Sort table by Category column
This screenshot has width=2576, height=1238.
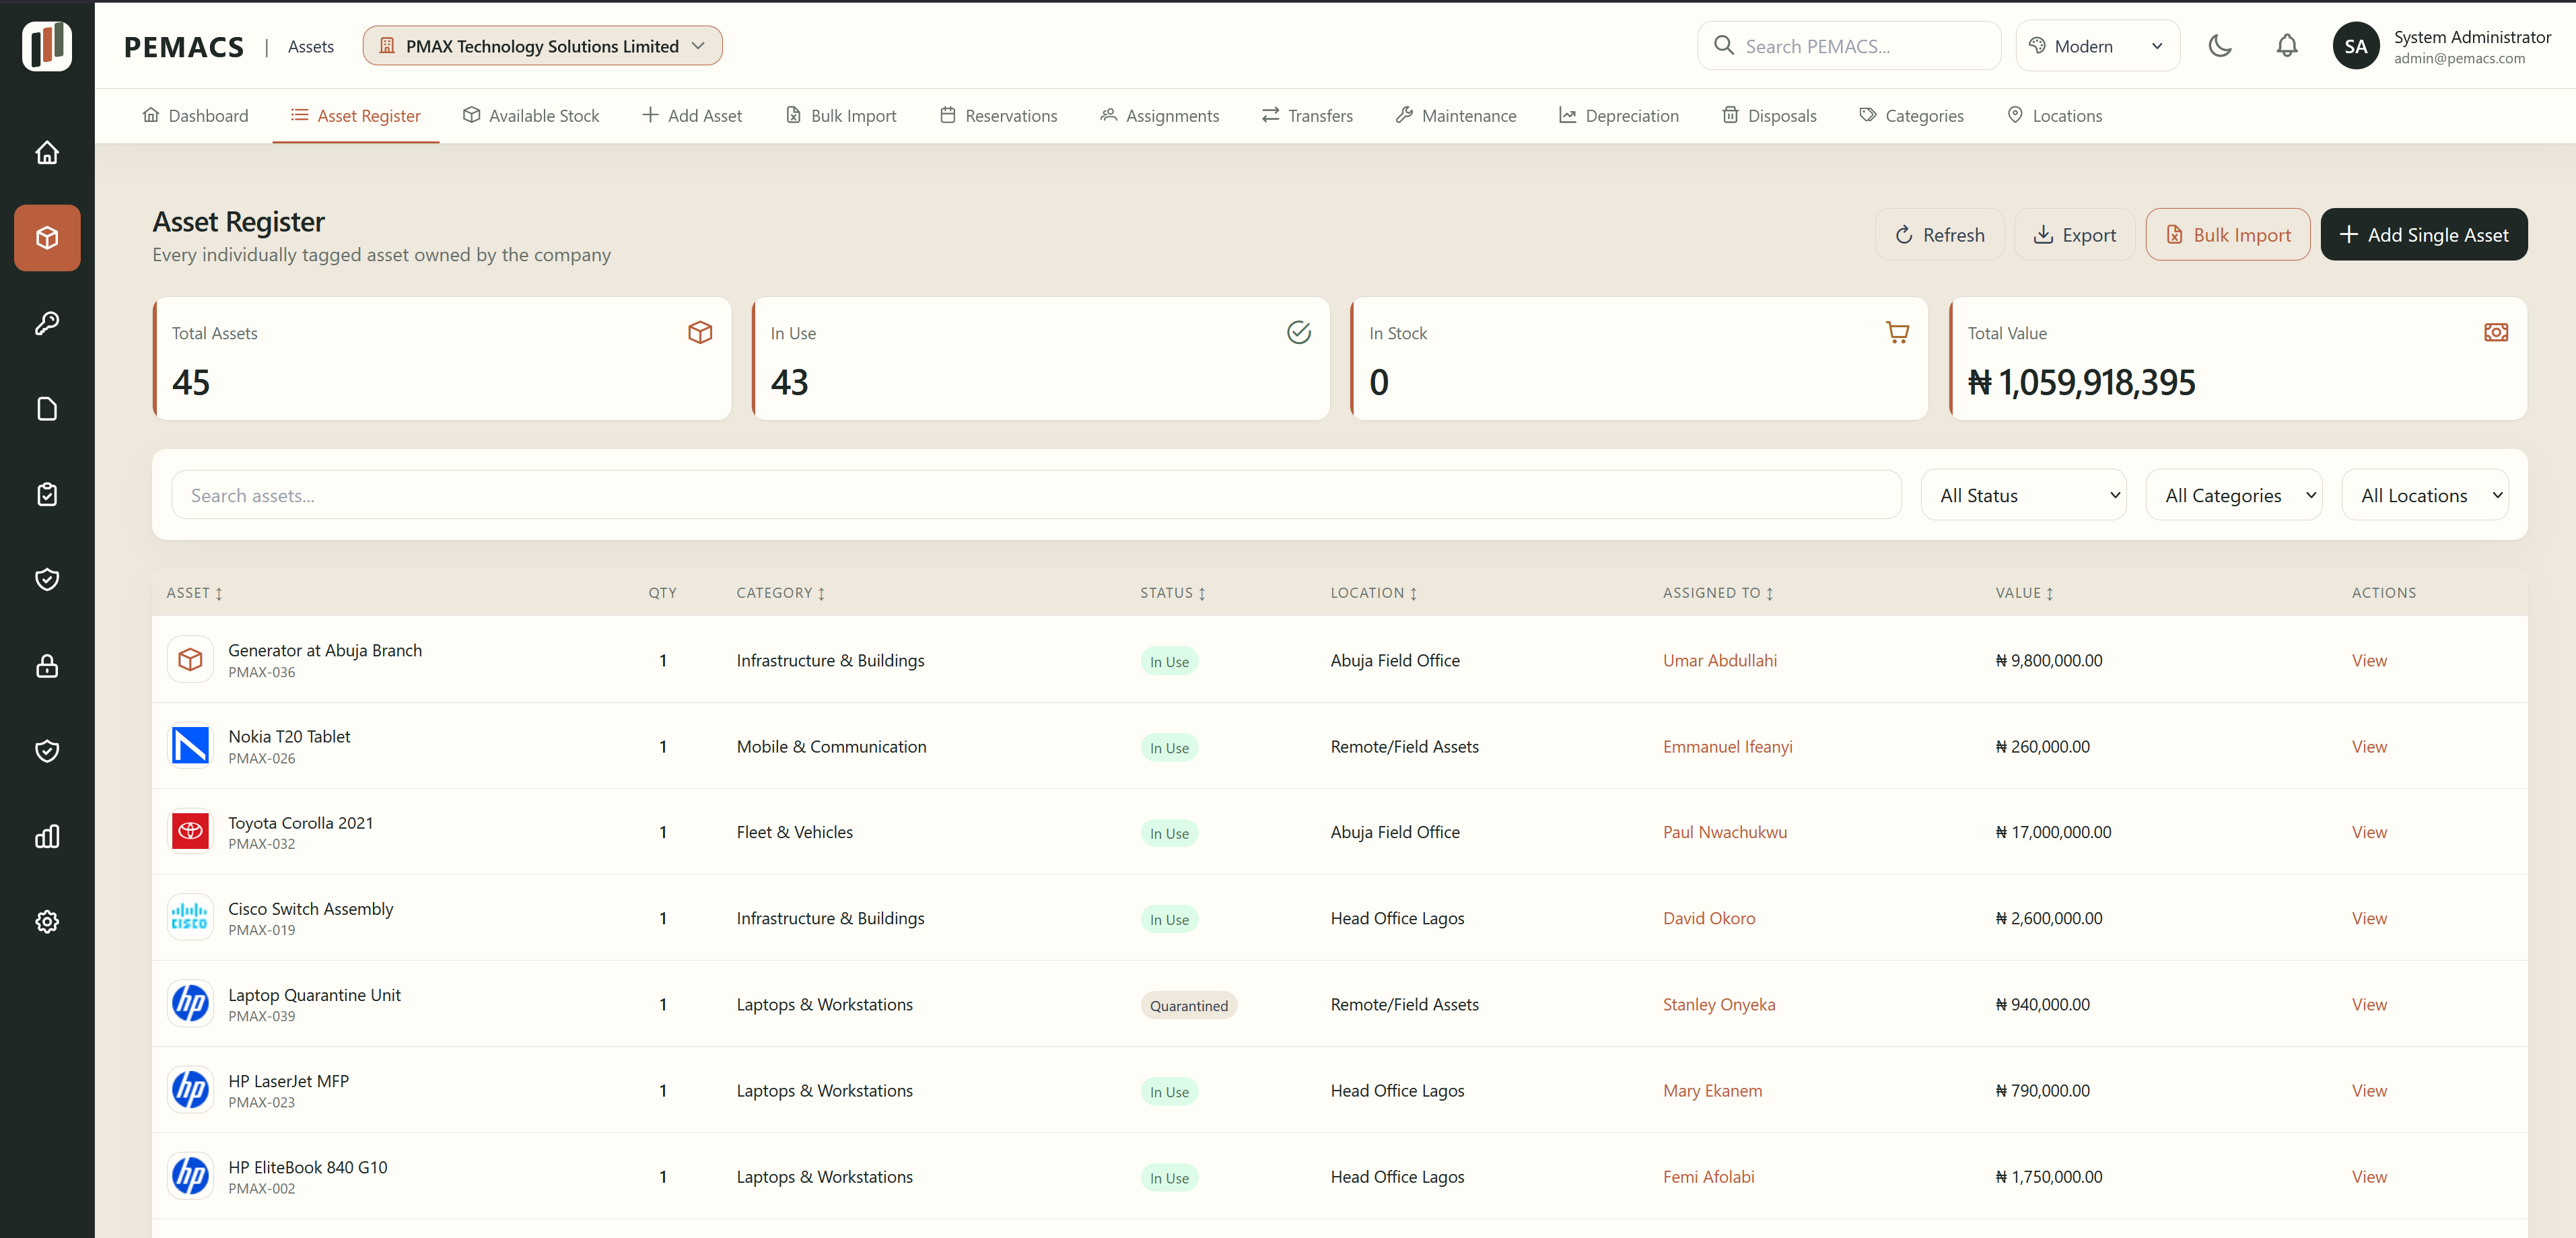781,593
